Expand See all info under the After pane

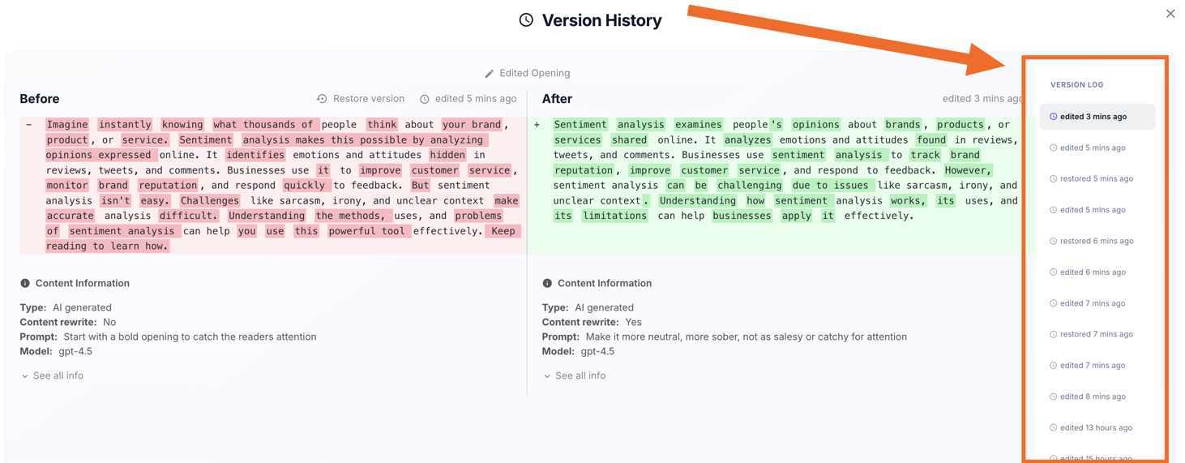click(575, 375)
